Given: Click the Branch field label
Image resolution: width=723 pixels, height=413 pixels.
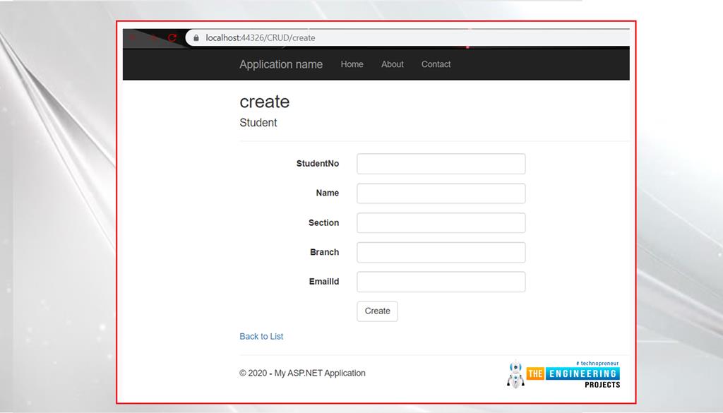Looking at the screenshot, I should pos(324,253).
